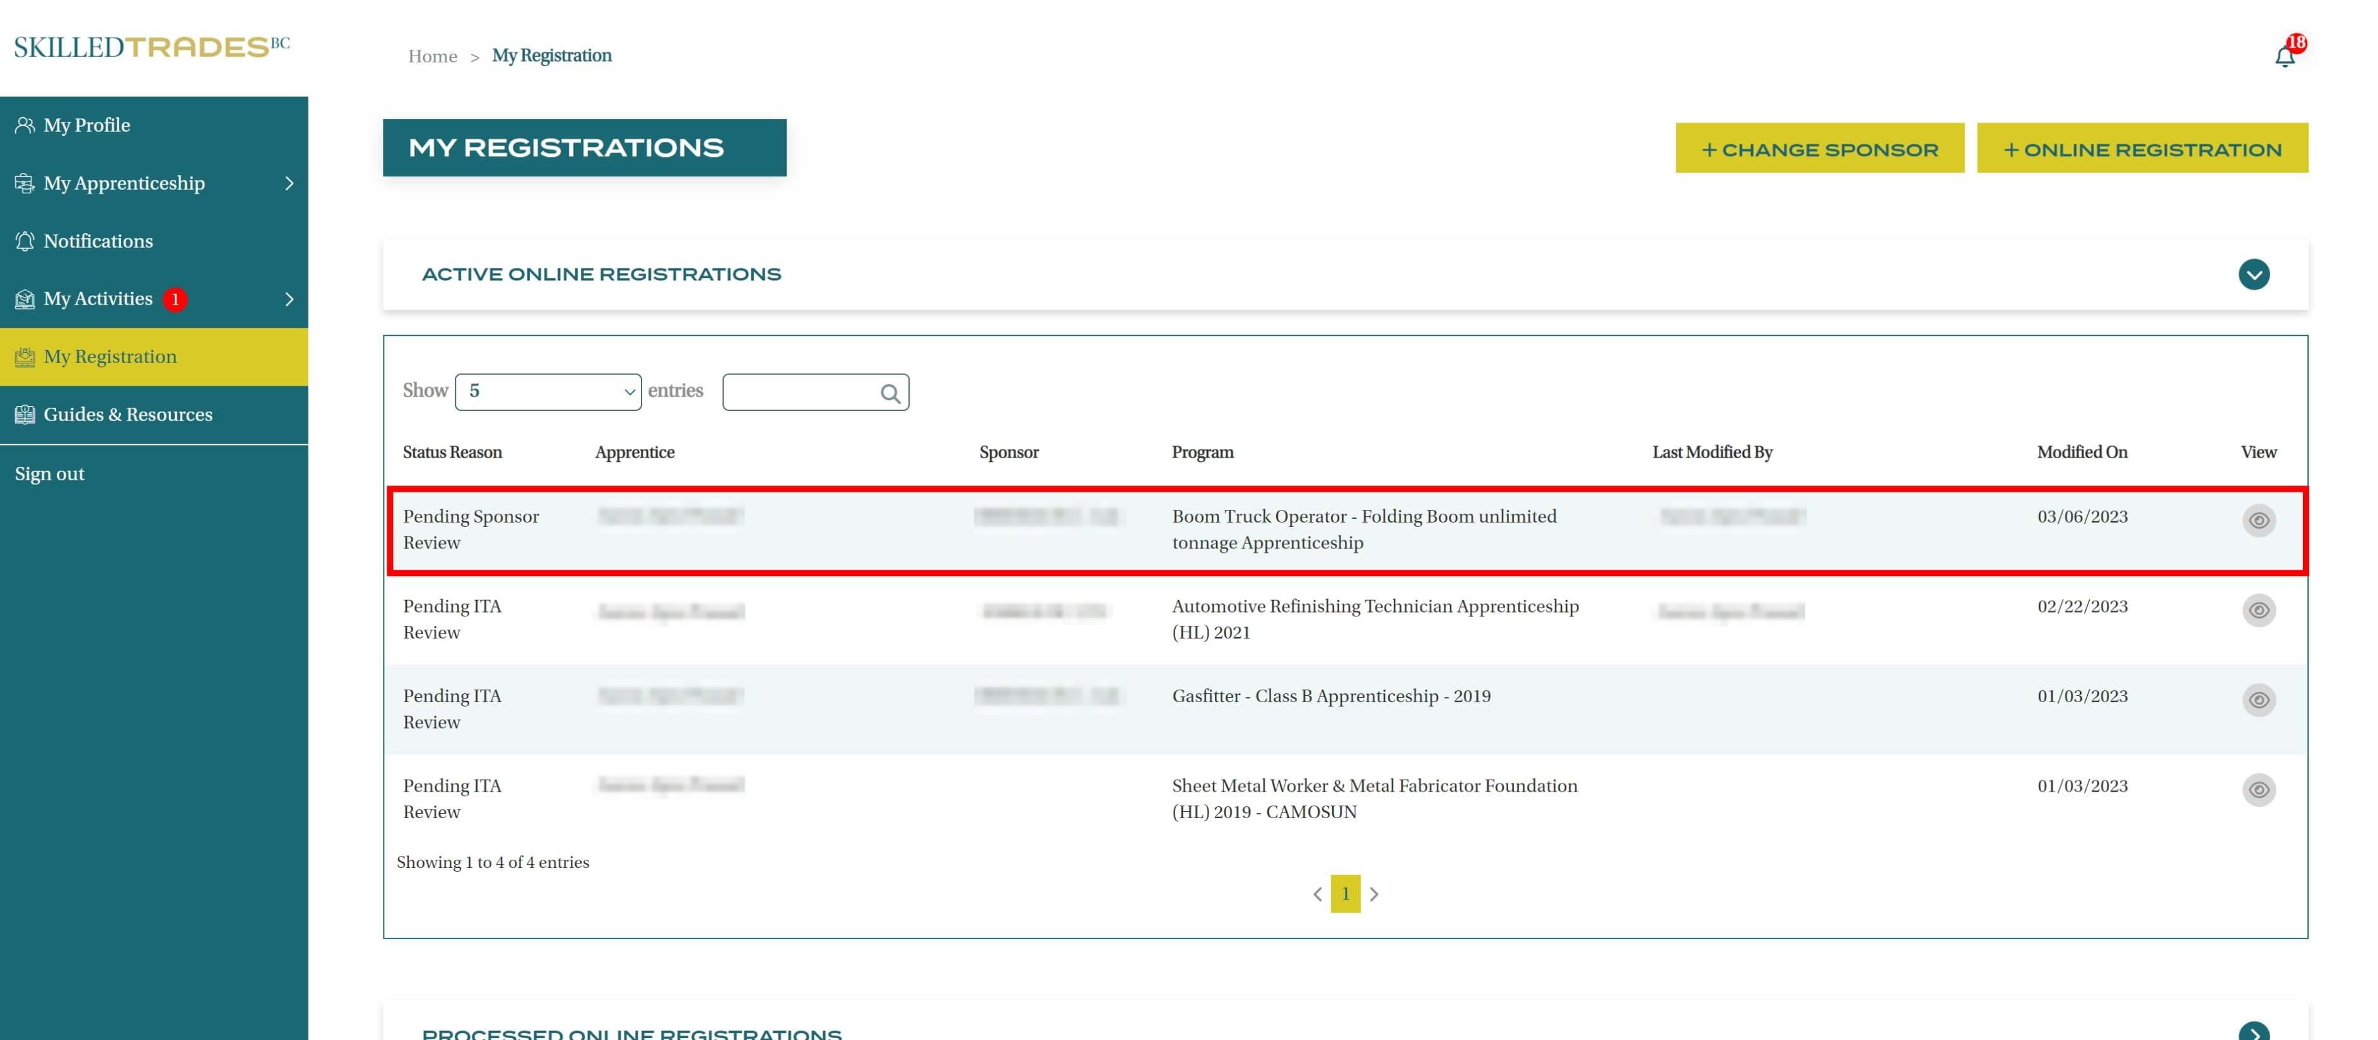Collapse Active Online Registrations section
This screenshot has height=1040, width=2378.
point(2253,274)
